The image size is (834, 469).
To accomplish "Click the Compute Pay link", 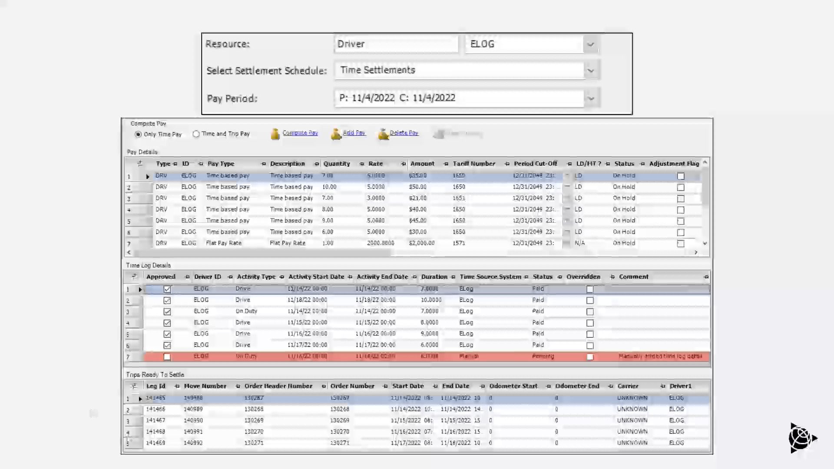I will pos(300,133).
